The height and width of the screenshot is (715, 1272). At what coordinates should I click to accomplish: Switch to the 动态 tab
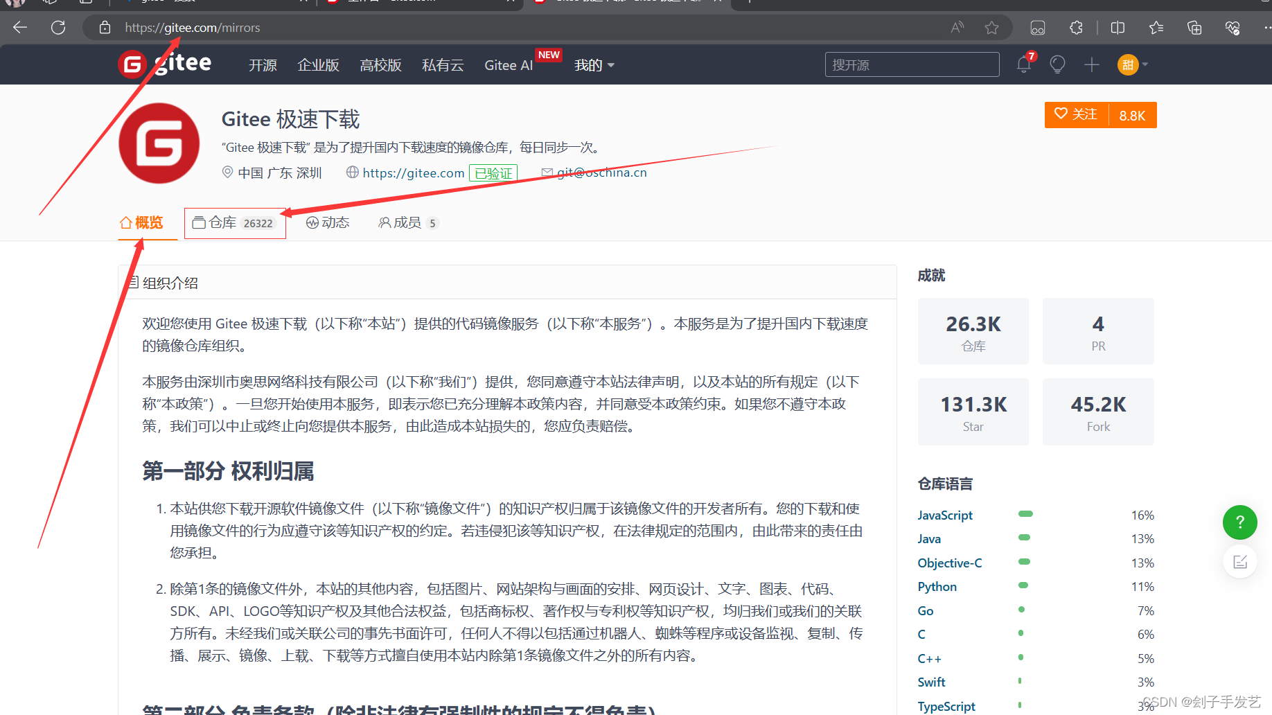pyautogui.click(x=328, y=222)
